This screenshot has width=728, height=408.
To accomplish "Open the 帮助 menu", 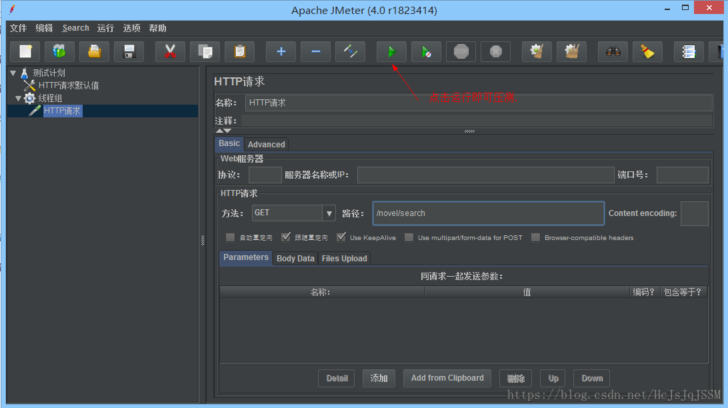I will click(x=157, y=28).
